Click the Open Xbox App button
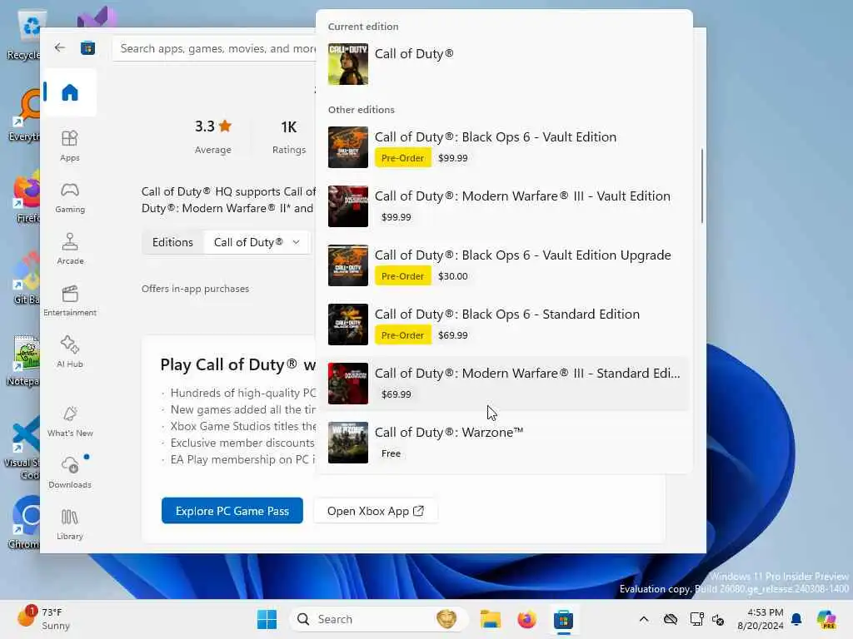 tap(376, 511)
